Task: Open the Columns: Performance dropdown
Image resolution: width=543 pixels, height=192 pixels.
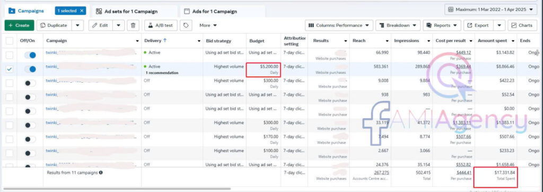Action: 339,25
